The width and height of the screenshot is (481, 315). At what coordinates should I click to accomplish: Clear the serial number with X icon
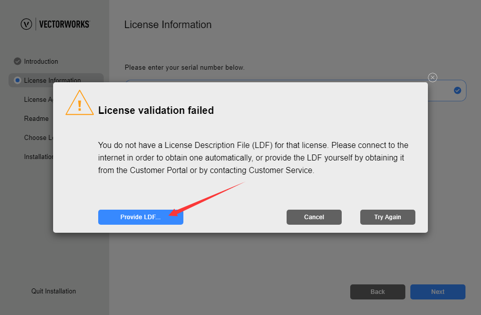[x=433, y=77]
